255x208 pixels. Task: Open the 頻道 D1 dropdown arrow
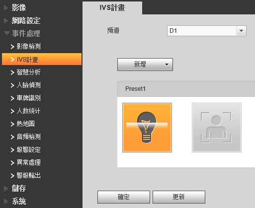coord(241,31)
